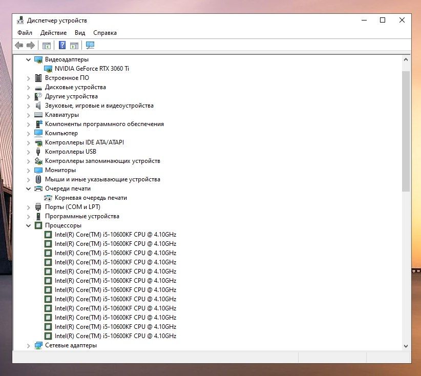Click the Контроллеры IDE ATA/ATAPI icon
The width and height of the screenshot is (421, 376).
tap(38, 142)
